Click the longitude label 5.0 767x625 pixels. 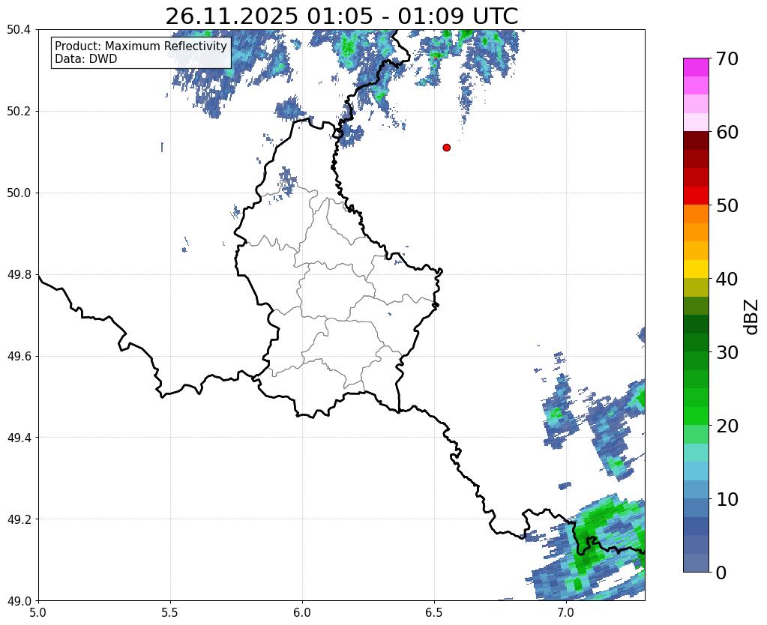(x=38, y=613)
